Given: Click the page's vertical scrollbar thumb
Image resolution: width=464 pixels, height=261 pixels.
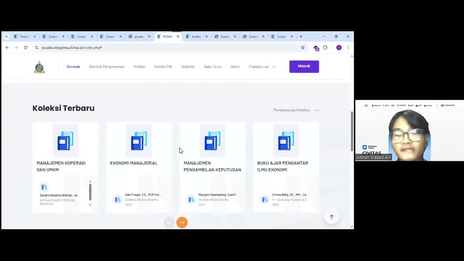Looking at the screenshot, I should (x=352, y=131).
